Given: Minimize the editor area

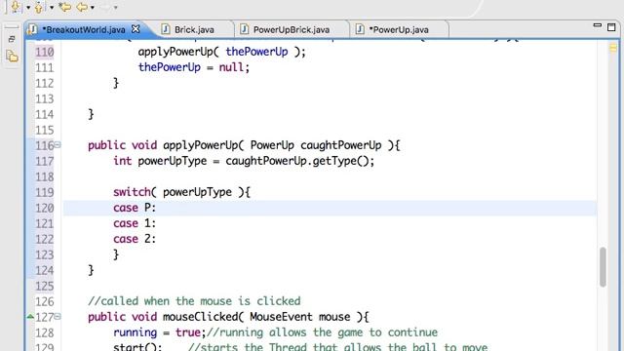Looking at the screenshot, I should pyautogui.click(x=598, y=25).
